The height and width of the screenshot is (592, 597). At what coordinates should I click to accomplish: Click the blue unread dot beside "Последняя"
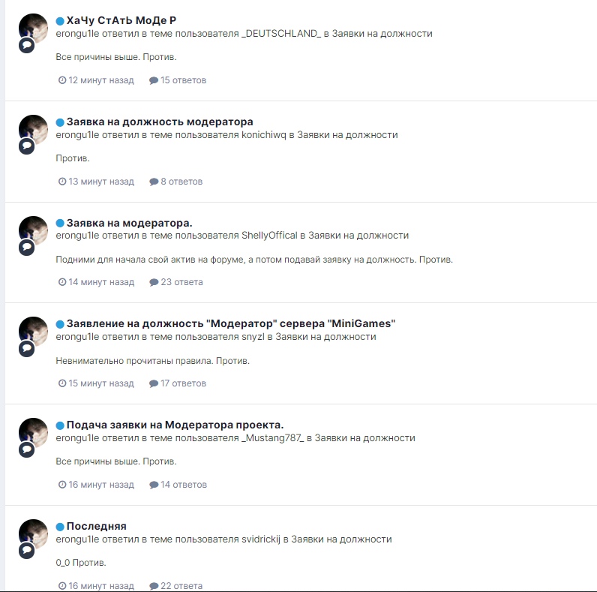tap(60, 527)
